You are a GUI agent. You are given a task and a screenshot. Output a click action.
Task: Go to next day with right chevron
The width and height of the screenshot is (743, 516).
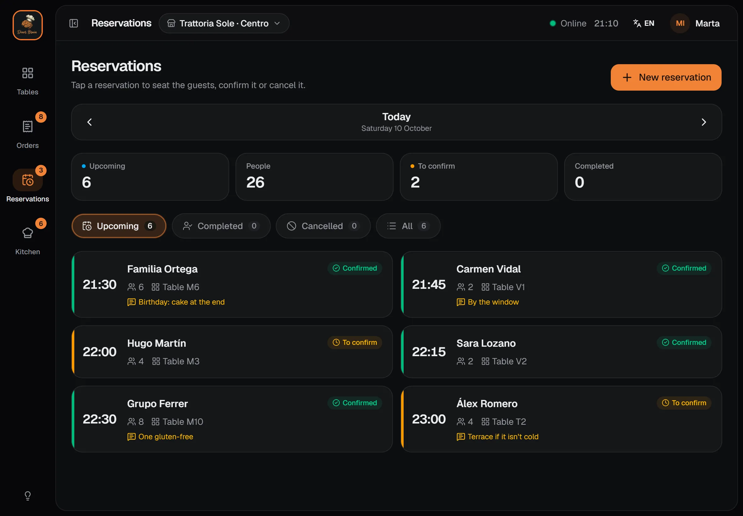click(x=704, y=122)
